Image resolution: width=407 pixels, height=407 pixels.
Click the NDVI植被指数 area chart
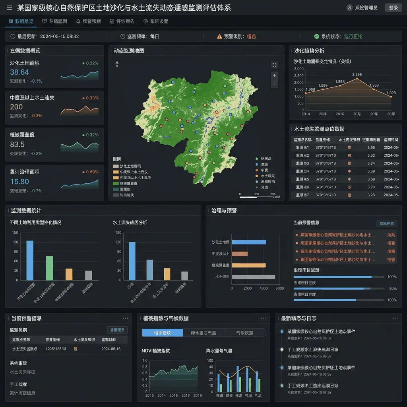click(173, 376)
